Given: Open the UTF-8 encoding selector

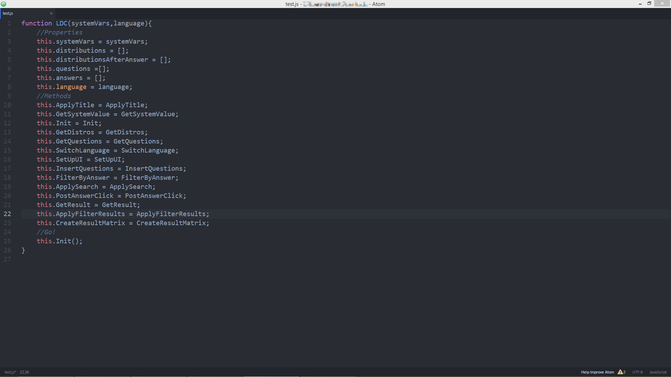Looking at the screenshot, I should point(638,372).
